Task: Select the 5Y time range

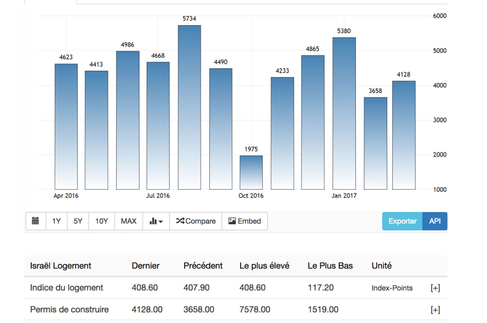Action: point(78,221)
